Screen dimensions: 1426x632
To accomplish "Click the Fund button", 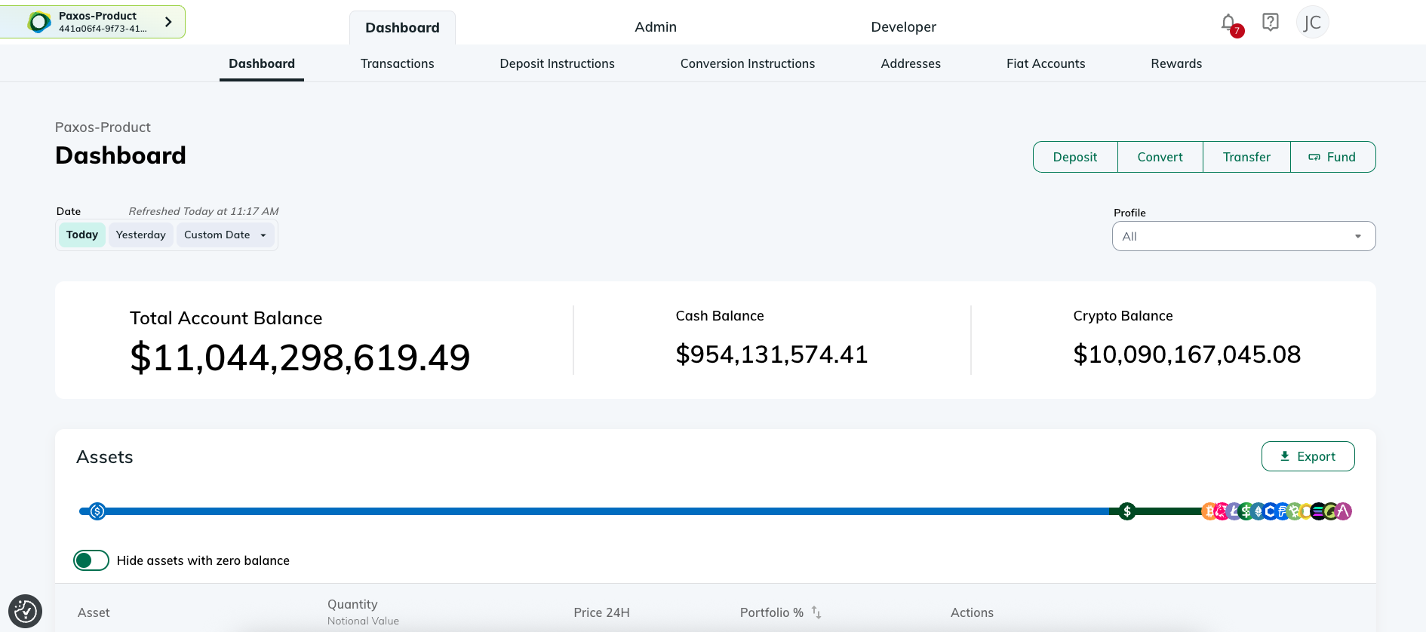I will coord(1332,157).
